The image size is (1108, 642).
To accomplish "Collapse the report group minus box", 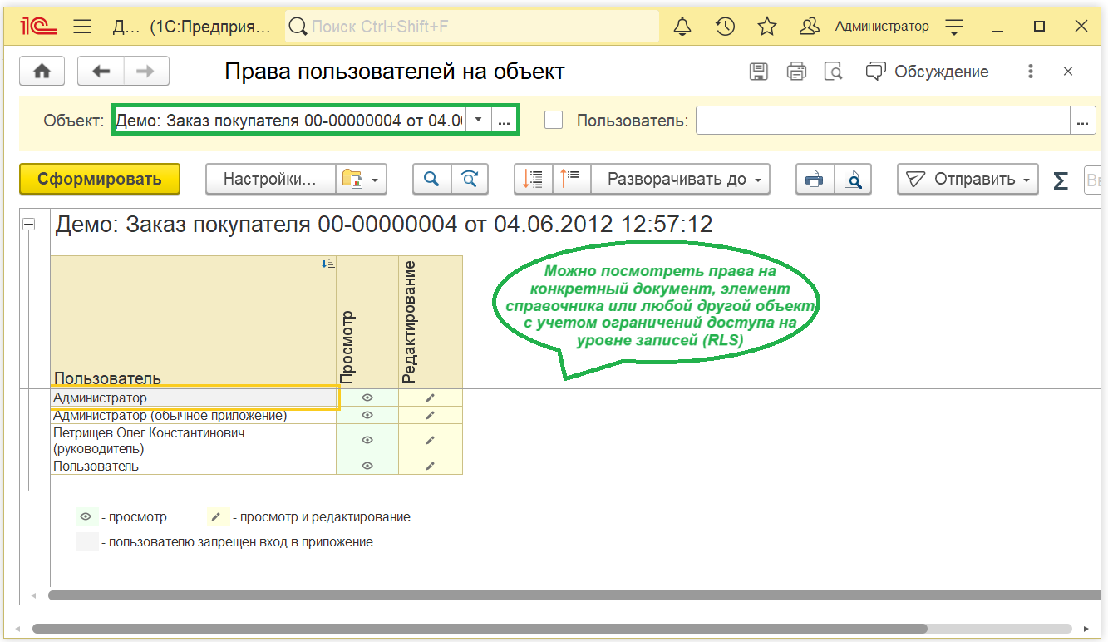I will [29, 224].
